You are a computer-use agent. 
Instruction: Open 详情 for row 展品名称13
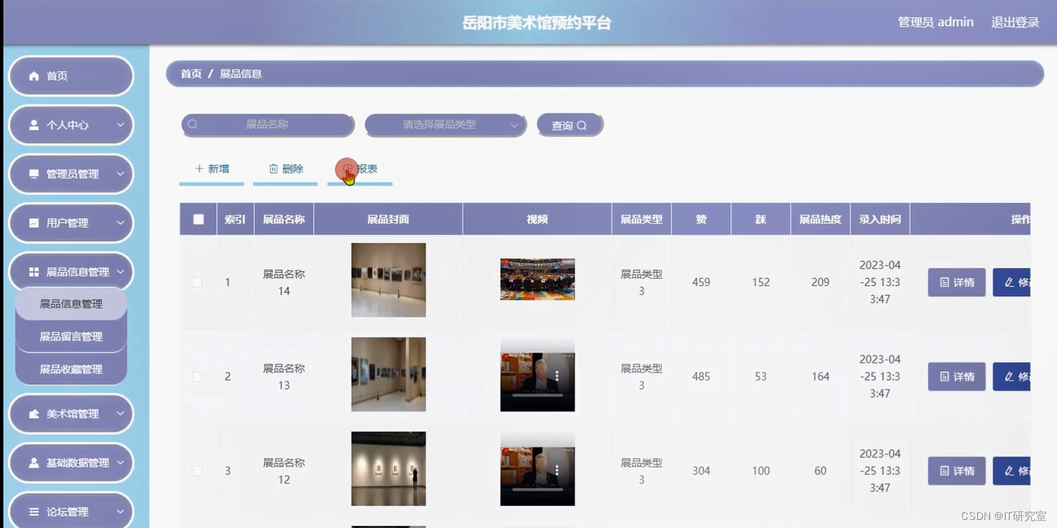pos(956,377)
